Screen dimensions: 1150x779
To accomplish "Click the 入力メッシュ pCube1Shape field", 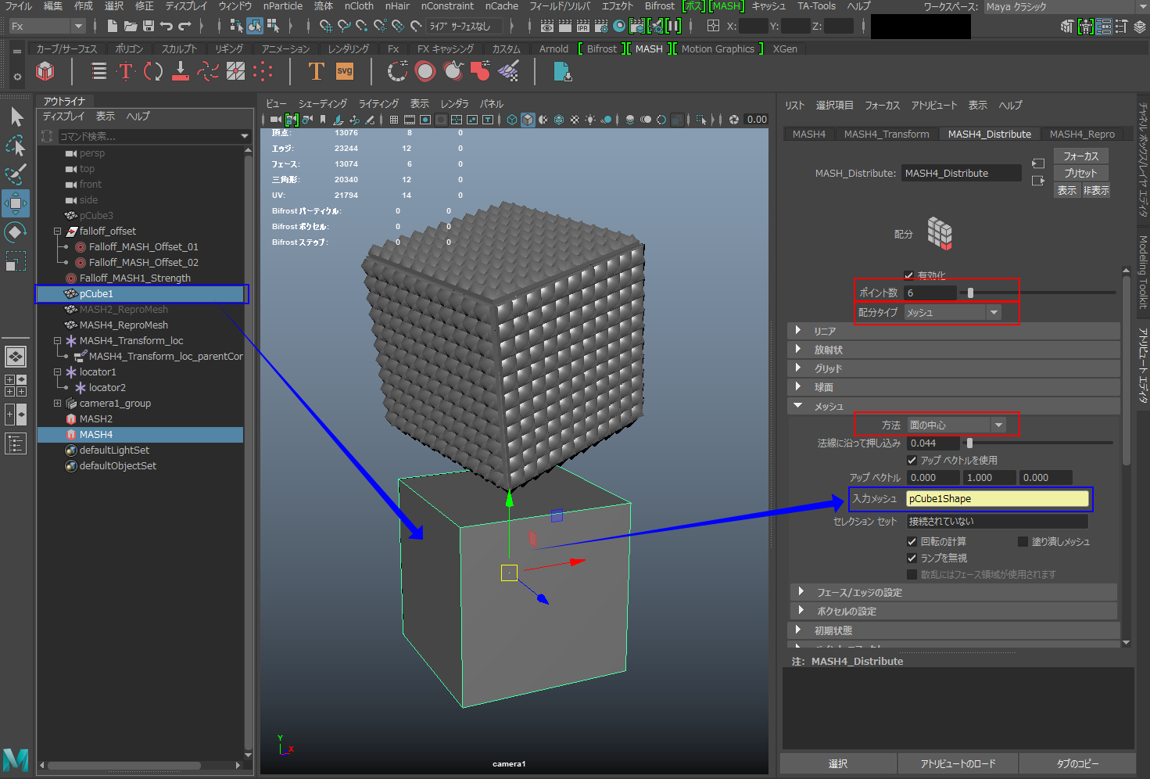I will [x=997, y=499].
